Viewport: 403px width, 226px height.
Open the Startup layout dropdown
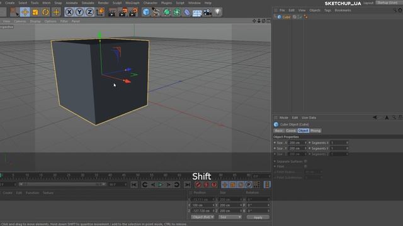point(389,3)
